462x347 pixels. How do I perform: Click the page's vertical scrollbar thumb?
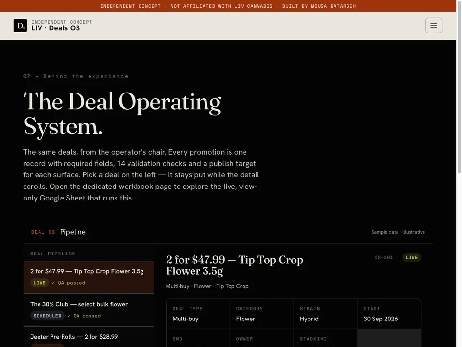459,87
